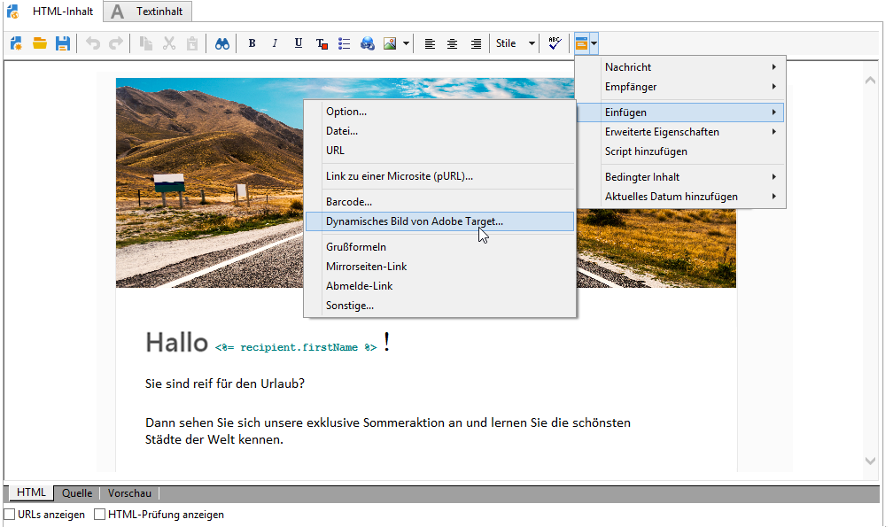Click the paragraph beginning Dann sehen Sie sich

point(388,430)
